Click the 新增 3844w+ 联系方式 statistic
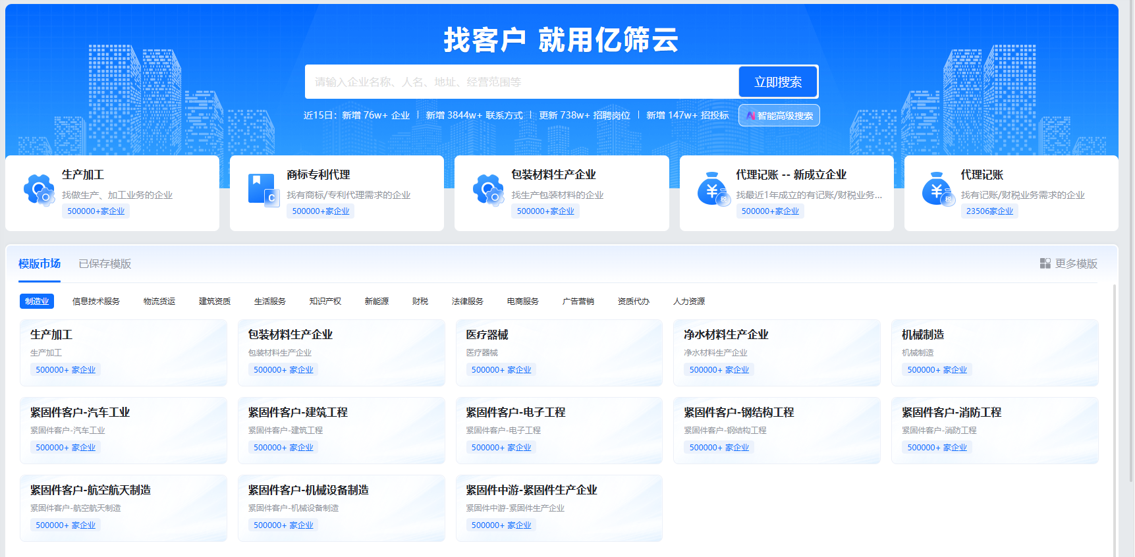1135x557 pixels. tap(474, 115)
